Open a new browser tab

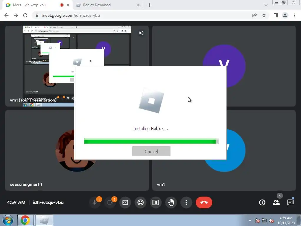pyautogui.click(x=150, y=5)
